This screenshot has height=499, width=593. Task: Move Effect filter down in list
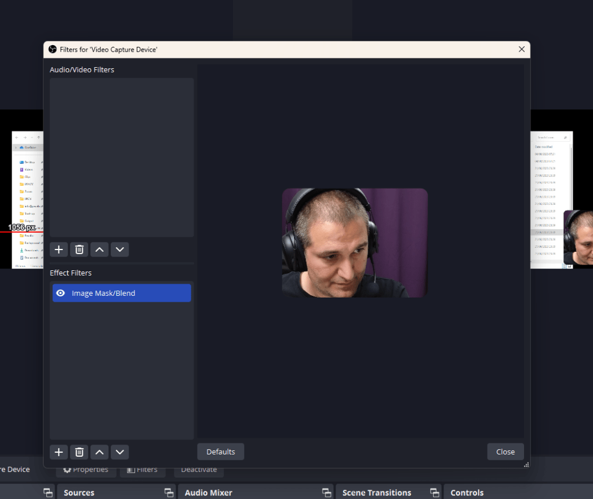[120, 452]
